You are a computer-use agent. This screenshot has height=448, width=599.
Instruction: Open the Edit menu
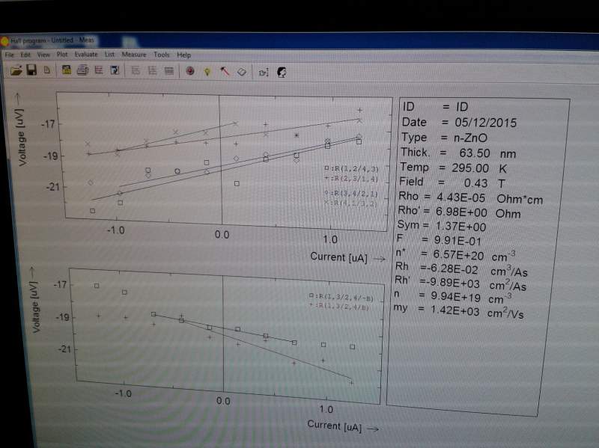[x=25, y=55]
